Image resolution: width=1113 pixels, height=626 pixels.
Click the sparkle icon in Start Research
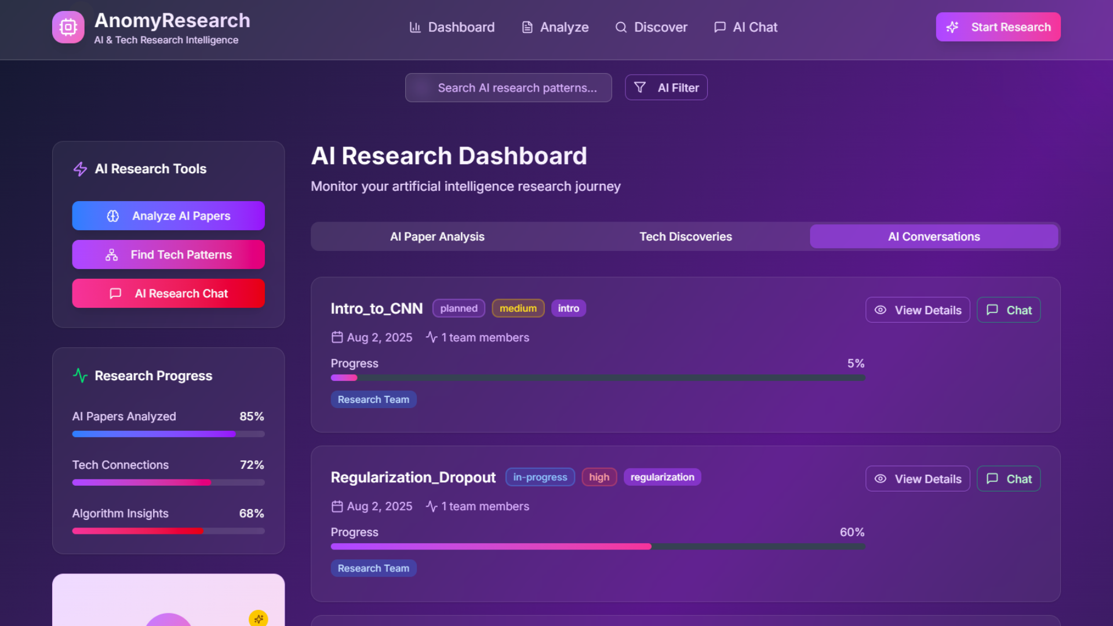[952, 27]
